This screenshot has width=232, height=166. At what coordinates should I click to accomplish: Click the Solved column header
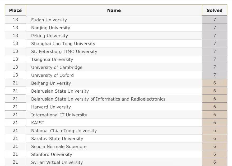click(x=215, y=10)
